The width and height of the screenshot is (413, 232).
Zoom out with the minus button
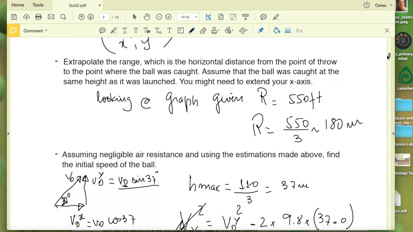pyautogui.click(x=159, y=17)
